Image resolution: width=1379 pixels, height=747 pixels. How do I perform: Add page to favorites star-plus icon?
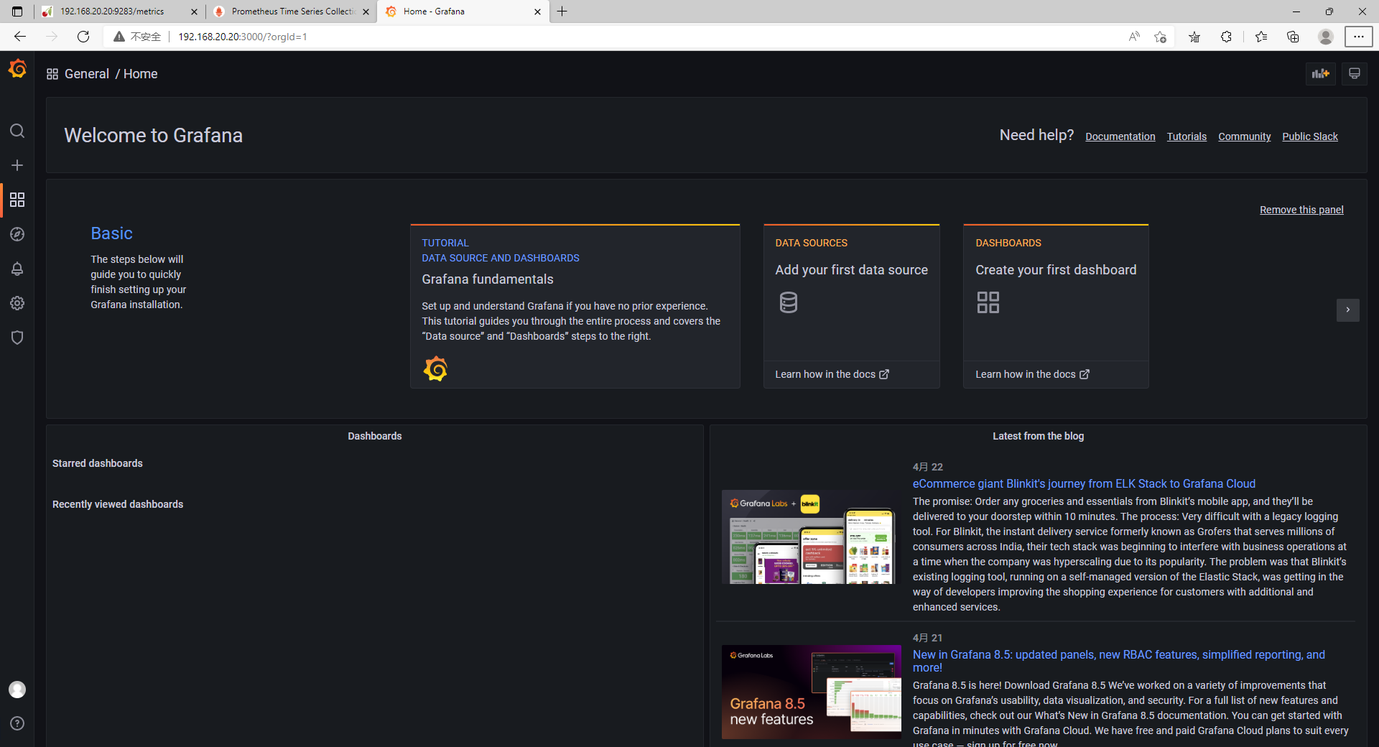coord(1160,37)
